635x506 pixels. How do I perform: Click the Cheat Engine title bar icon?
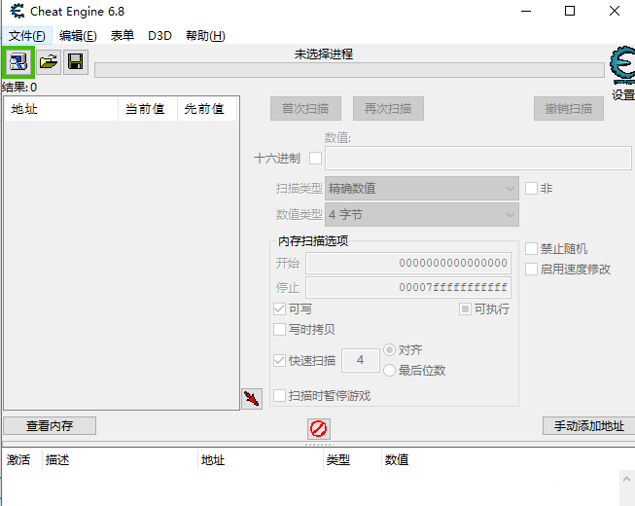point(17,11)
